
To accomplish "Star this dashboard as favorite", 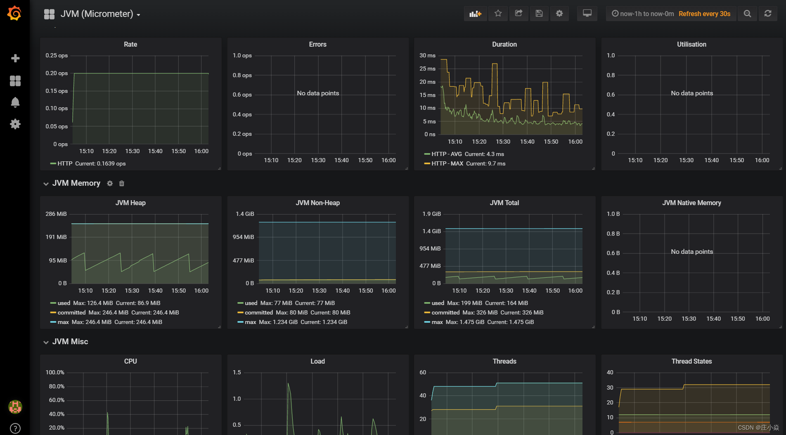I will coord(498,14).
